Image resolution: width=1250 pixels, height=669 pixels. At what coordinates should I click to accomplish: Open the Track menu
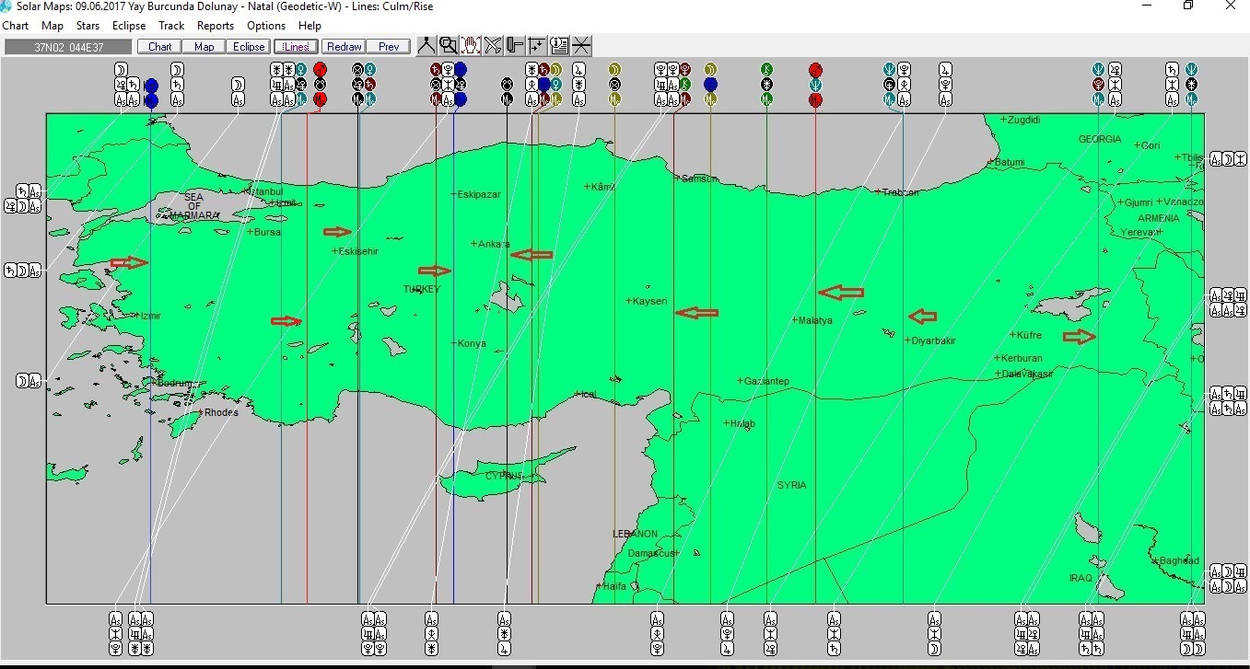point(171,26)
